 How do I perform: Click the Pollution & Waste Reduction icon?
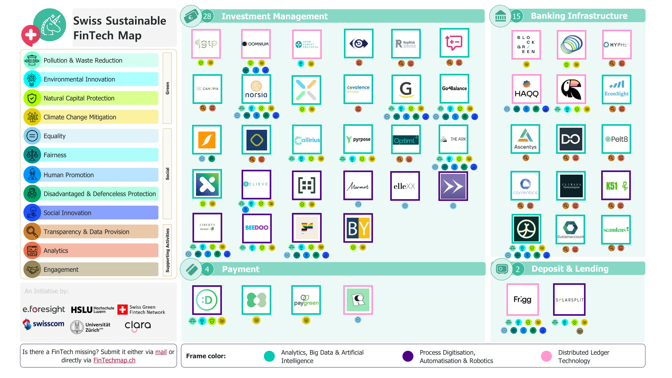tap(32, 60)
